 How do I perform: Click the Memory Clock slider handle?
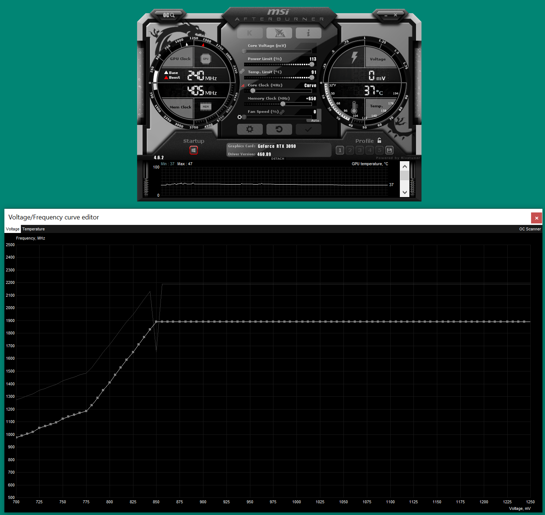click(283, 104)
